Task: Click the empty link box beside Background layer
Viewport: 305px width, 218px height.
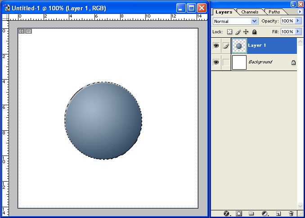Action: (x=226, y=62)
